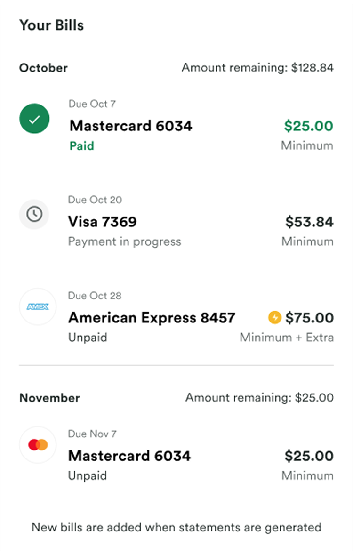Viewport: 353px width, 555px height.
Task: Click the AMEX card logo icon
Action: tap(38, 306)
